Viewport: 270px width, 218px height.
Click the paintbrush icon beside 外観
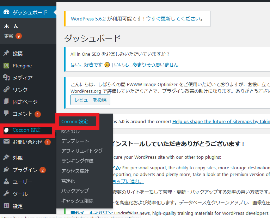point(6,157)
